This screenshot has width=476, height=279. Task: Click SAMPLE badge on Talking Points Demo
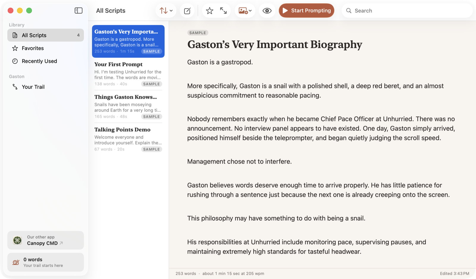[151, 149]
